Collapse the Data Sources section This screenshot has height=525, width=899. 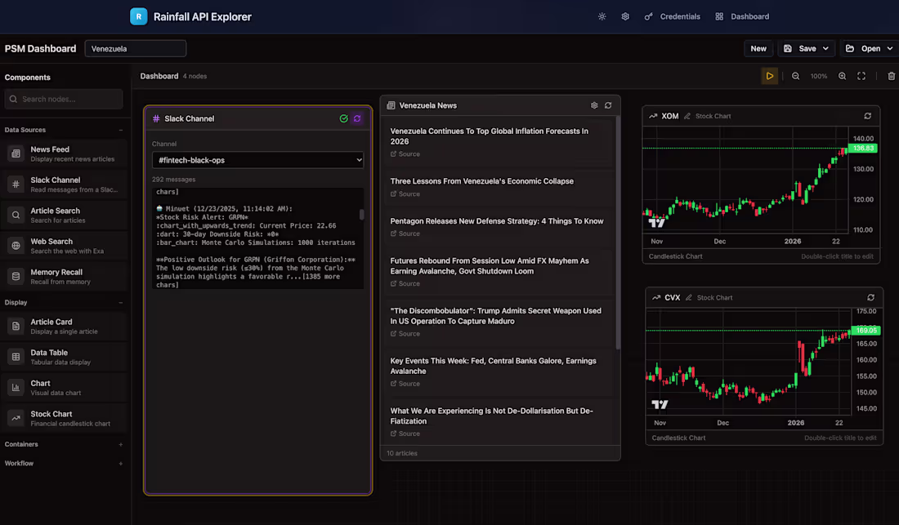pyautogui.click(x=121, y=130)
